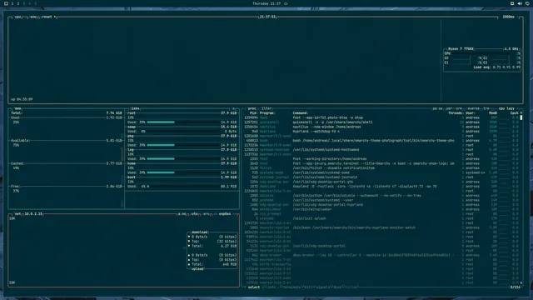Toggle per-core process CPU usage
Screen dimensions: 533x300
[x=454, y=108]
